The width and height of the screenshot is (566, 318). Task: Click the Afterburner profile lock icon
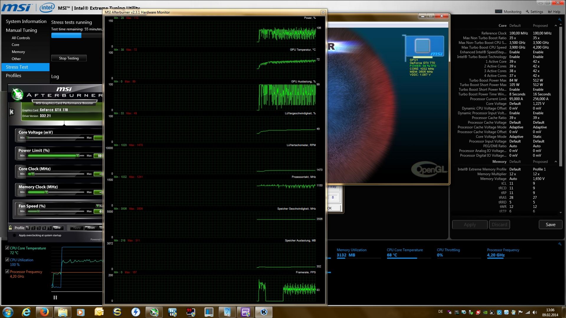pos(10,228)
